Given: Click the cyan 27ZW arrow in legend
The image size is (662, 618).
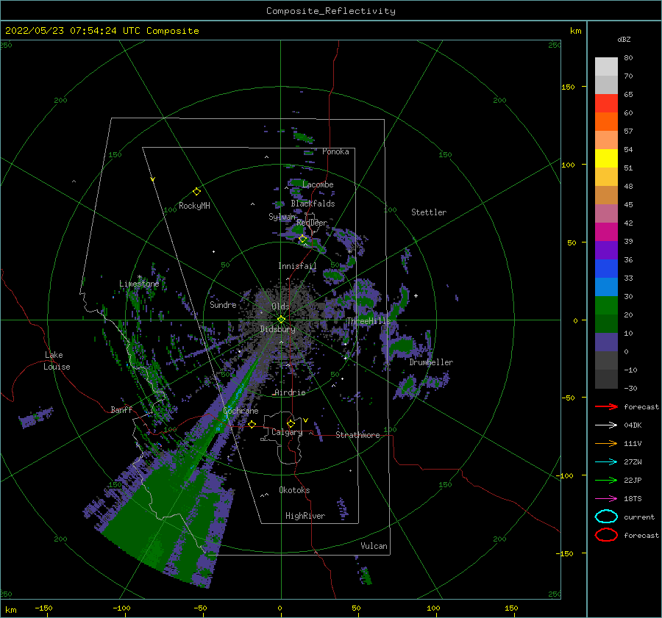Looking at the screenshot, I should point(606,462).
